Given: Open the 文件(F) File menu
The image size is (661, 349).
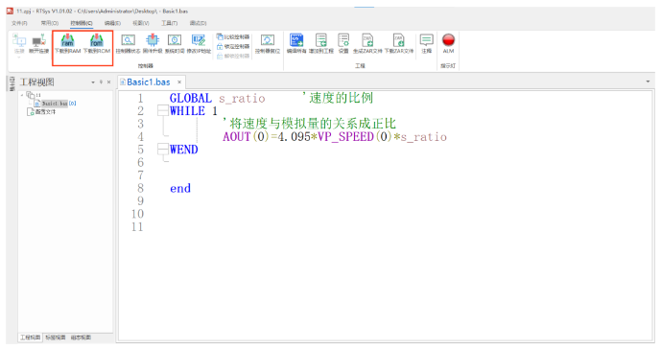Looking at the screenshot, I should click(19, 23).
